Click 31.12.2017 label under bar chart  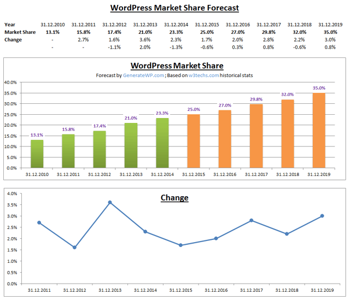[x=256, y=174]
